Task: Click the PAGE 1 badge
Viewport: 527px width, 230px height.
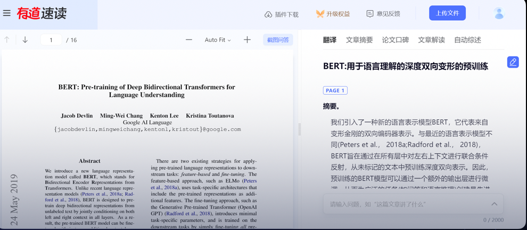Action: 335,91
